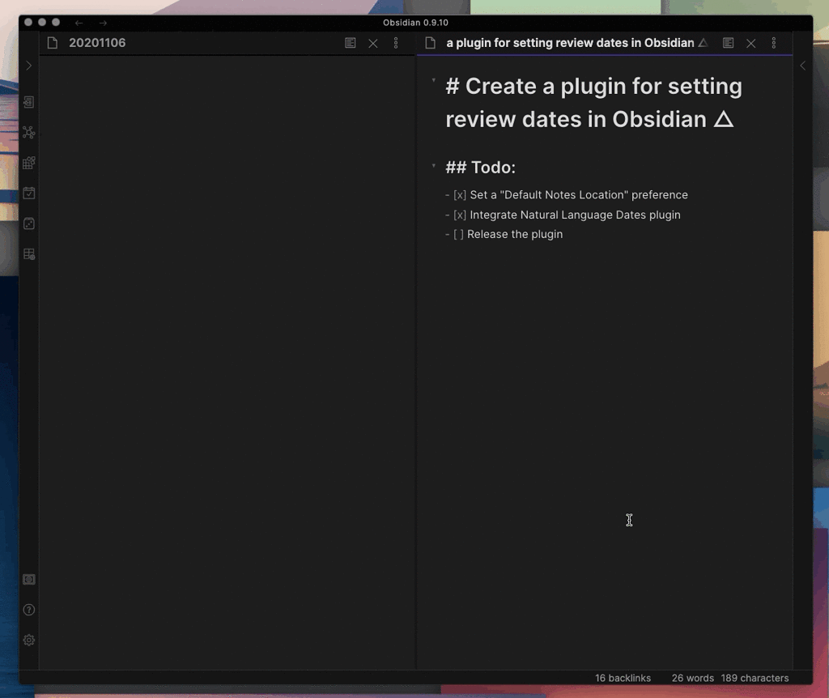Viewport: 829px width, 698px height.
Task: Switch to the 20201106 tab
Action: tap(97, 43)
